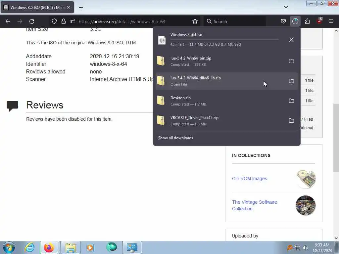Toggle the downloads panel toolbar button
339x254 pixels.
[295, 21]
